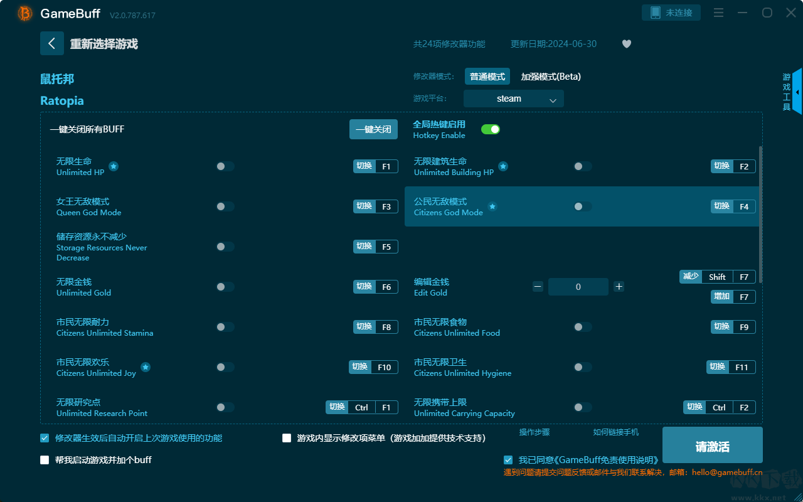The height and width of the screenshot is (502, 803).
Task: Click F6 hotkey button for Unlimited Gold
Action: click(x=376, y=287)
